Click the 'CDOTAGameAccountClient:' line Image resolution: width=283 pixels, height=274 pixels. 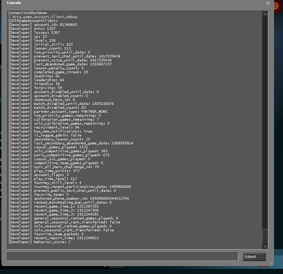coord(33,21)
